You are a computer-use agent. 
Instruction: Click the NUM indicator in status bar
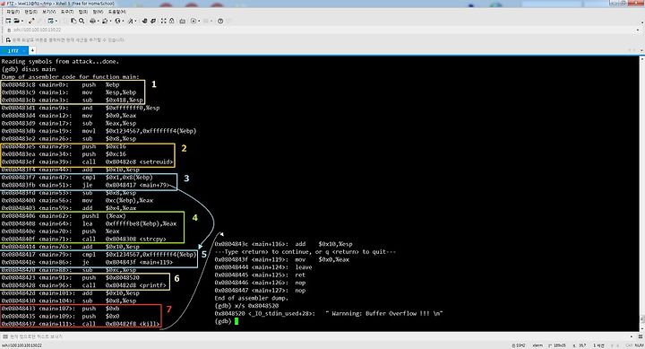(x=640, y=345)
